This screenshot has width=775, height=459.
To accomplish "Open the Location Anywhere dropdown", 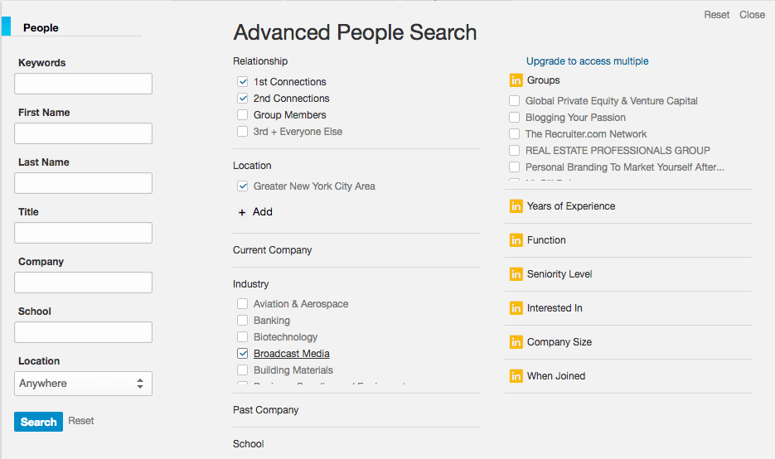I will coord(83,384).
